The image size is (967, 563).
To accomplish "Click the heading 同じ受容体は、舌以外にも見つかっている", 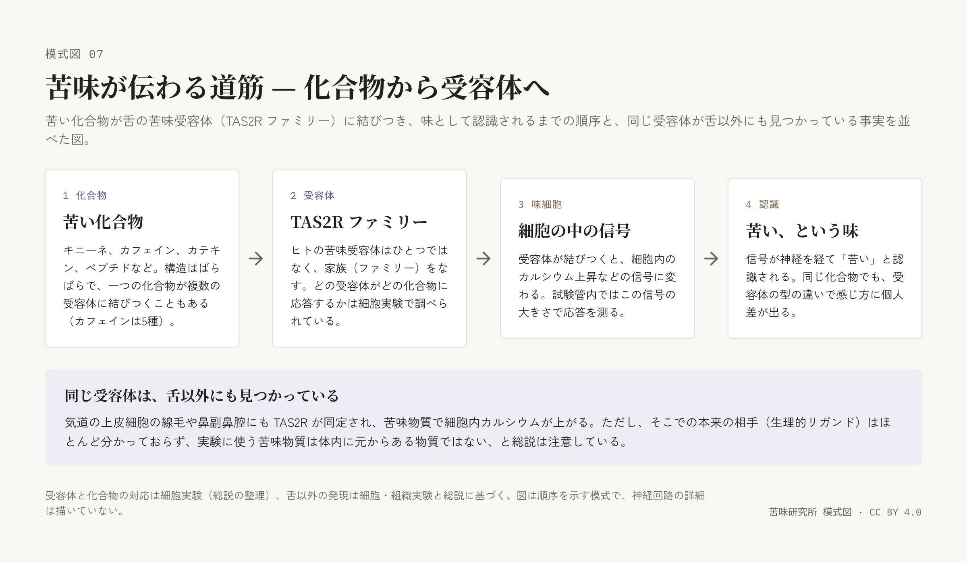I will coord(202,396).
